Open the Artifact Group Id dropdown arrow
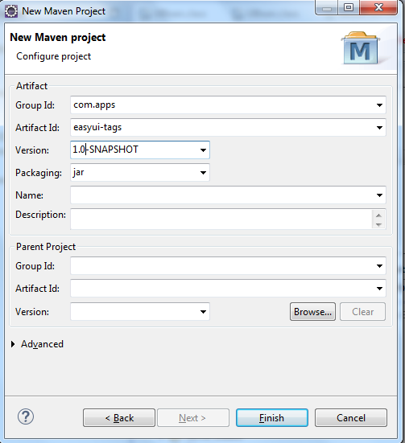 (x=379, y=105)
